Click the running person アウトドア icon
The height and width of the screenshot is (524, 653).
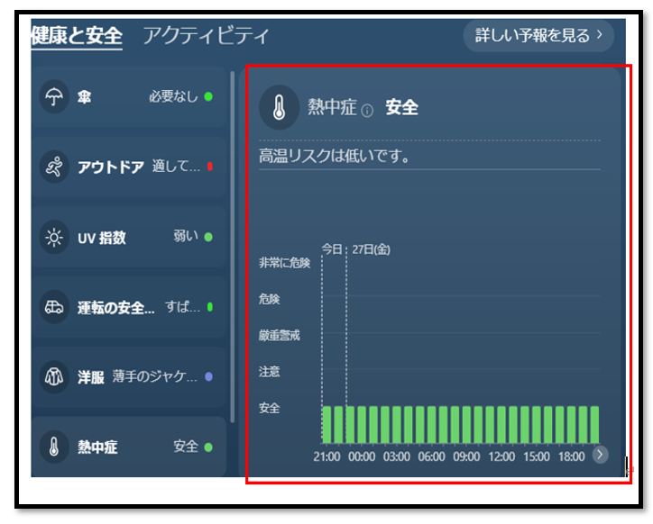(x=54, y=167)
